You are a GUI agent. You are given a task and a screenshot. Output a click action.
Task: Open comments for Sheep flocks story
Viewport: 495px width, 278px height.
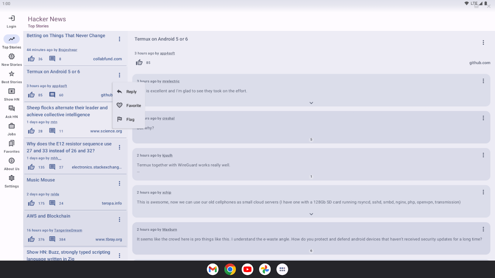pos(52,131)
